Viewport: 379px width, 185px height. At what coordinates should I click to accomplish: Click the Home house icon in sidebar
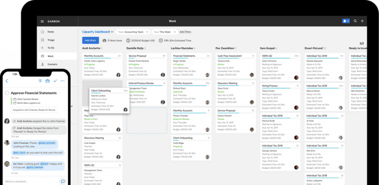tap(42, 31)
